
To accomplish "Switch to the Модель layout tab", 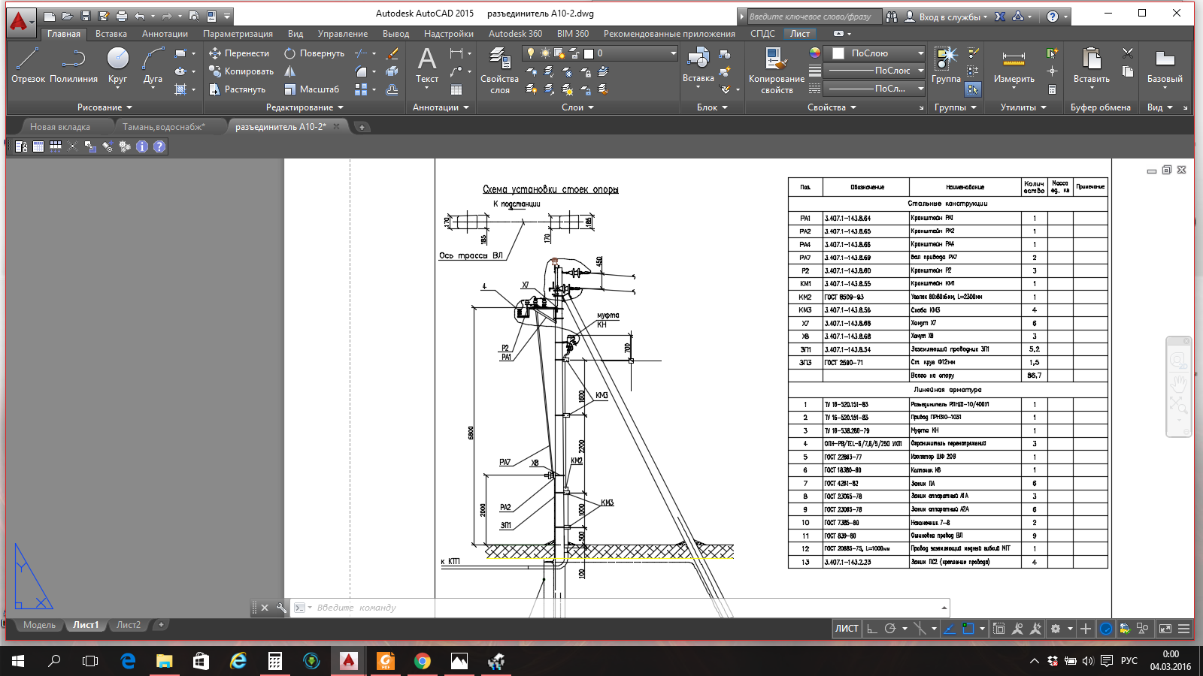I will coord(39,625).
